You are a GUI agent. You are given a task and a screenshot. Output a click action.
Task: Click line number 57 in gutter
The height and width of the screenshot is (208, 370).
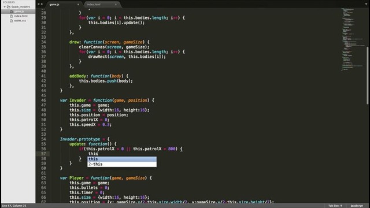coord(43,154)
